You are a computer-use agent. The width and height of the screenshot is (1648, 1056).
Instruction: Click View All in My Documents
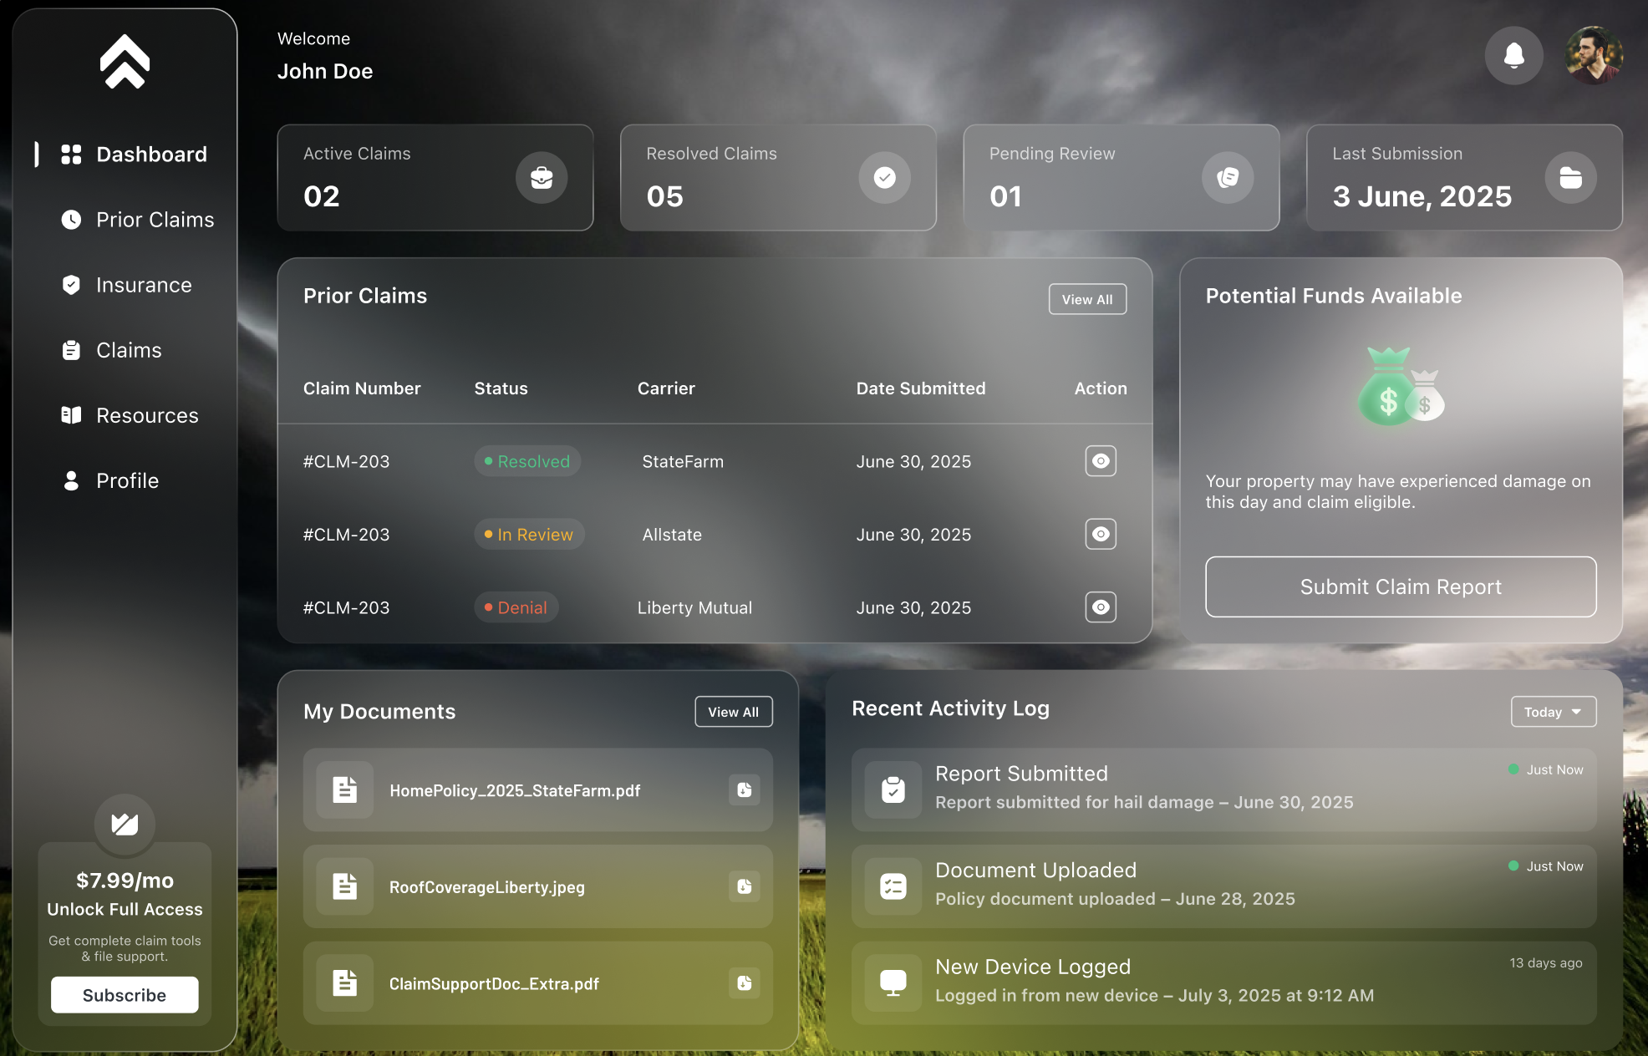coord(733,712)
